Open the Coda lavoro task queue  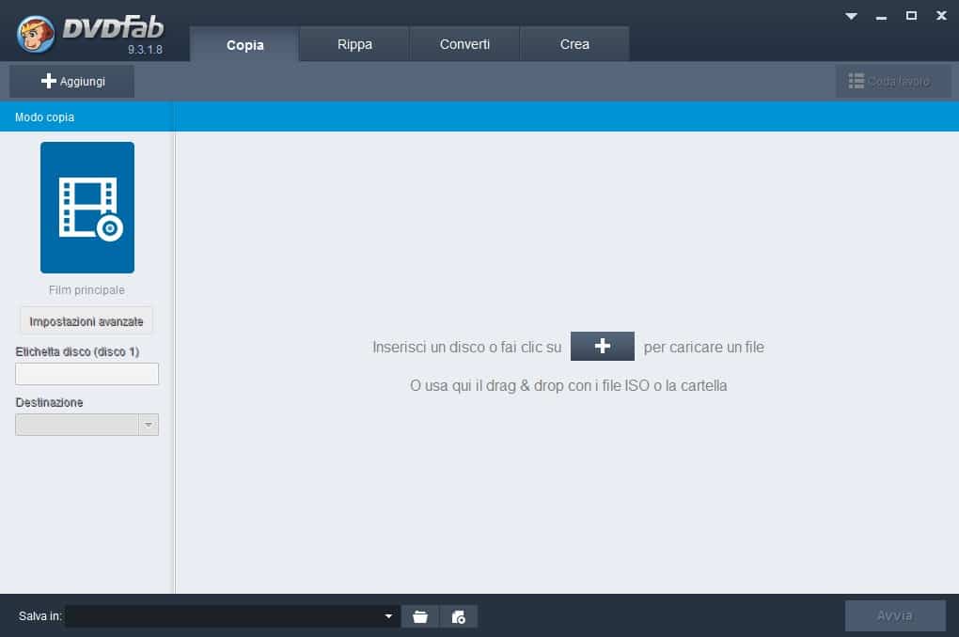point(893,82)
